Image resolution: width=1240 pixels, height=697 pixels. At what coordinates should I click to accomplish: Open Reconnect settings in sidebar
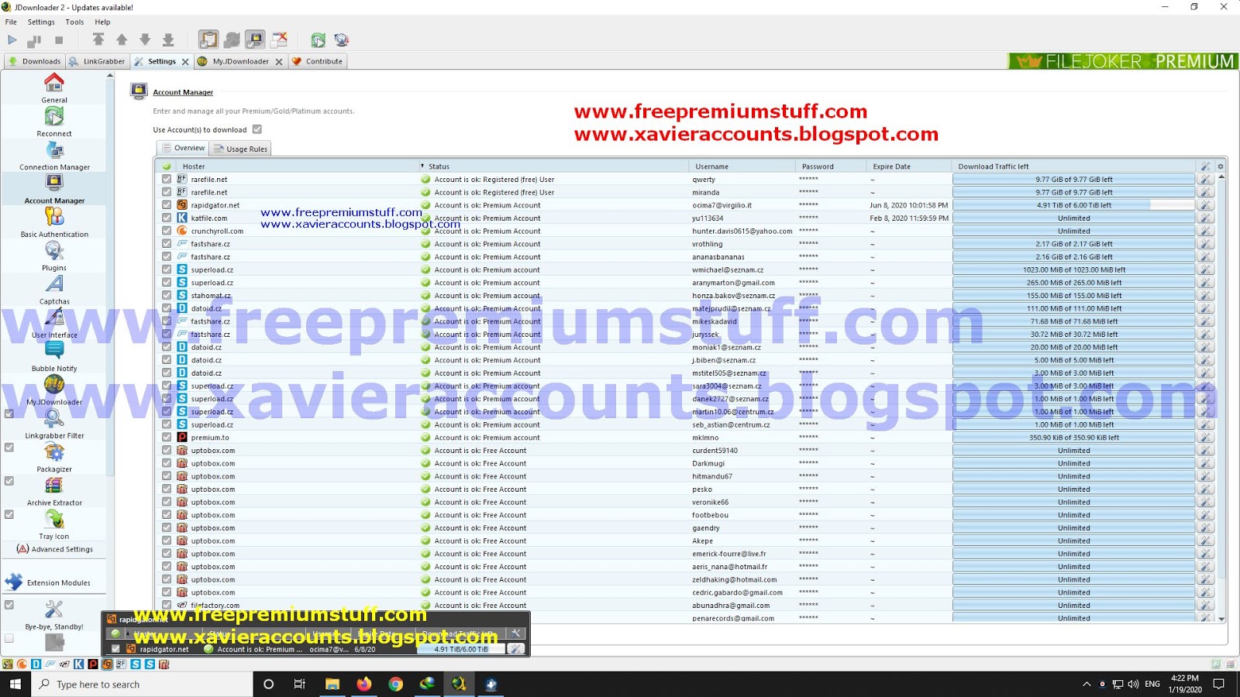54,122
